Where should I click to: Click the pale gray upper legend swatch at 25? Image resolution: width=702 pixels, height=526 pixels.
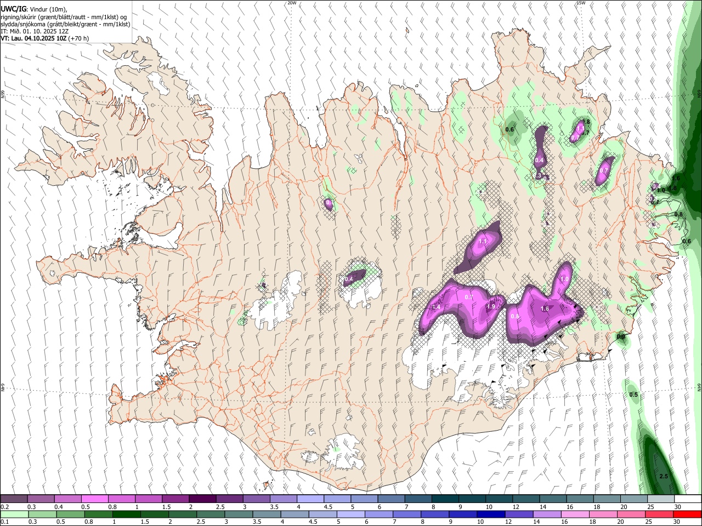pos(660,499)
